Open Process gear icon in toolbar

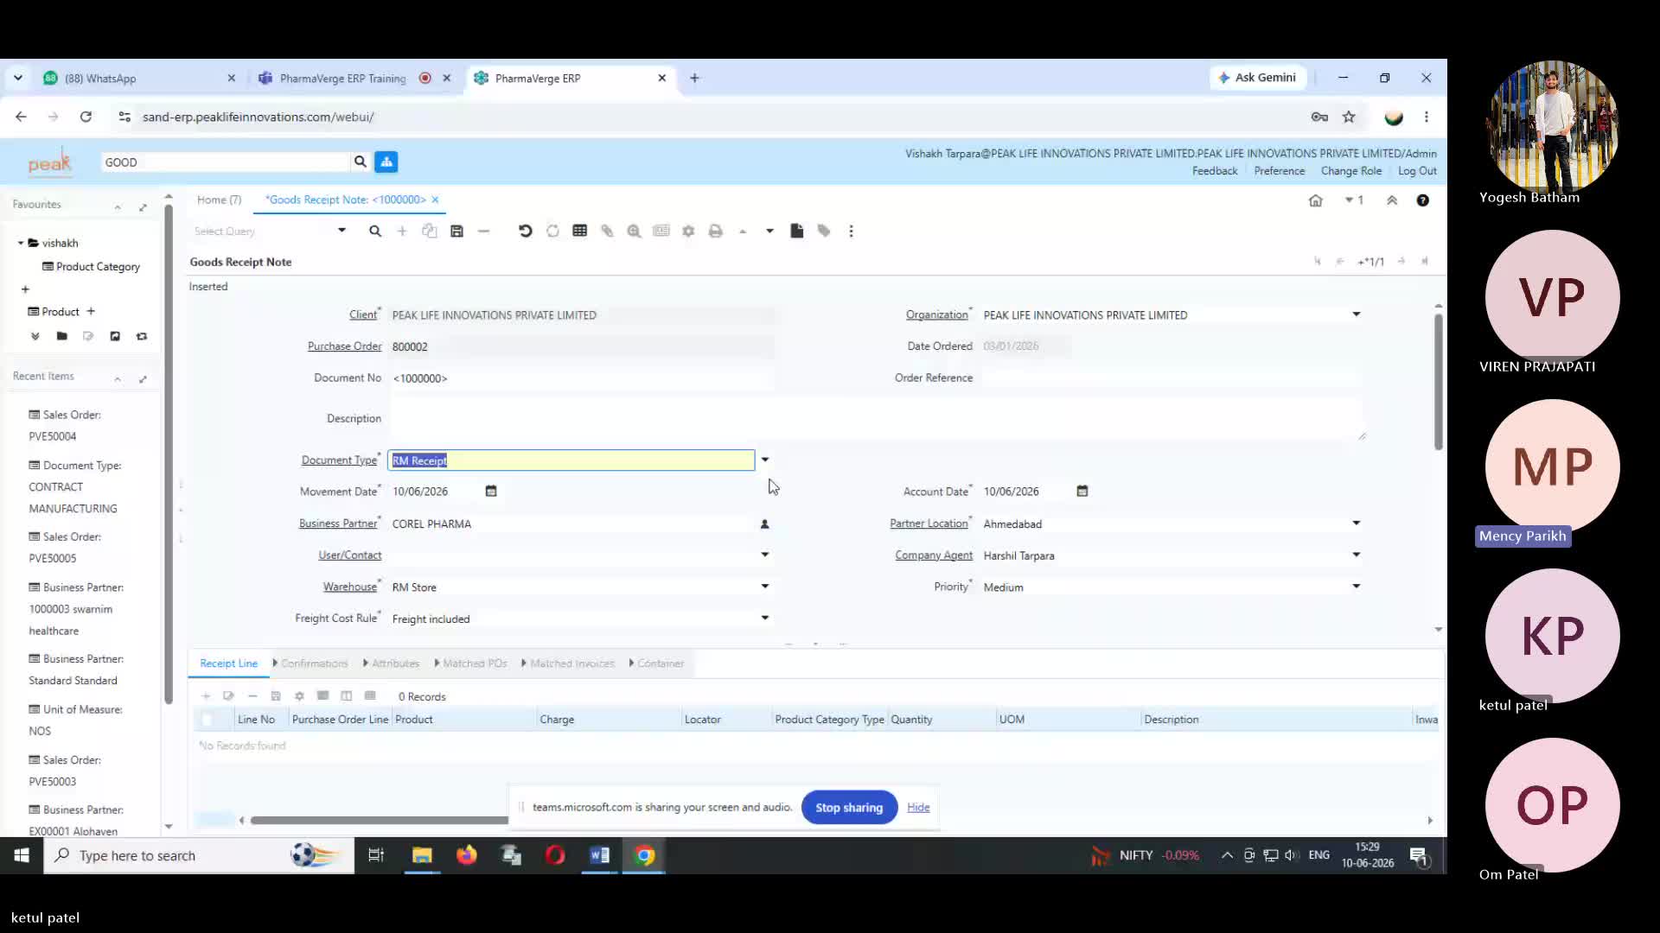point(688,231)
